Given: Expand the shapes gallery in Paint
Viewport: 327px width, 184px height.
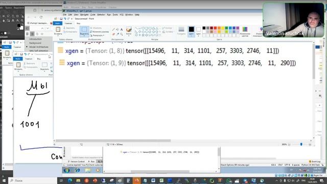Looking at the screenshot, I should click(160, 35).
